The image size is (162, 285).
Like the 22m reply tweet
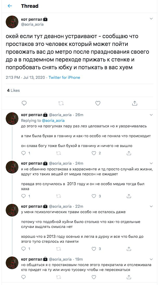(x=95, y=249)
